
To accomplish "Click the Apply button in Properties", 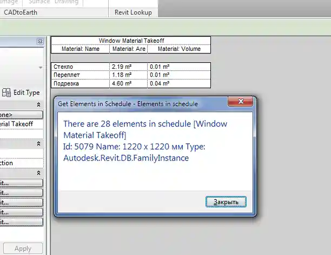I will click(x=23, y=249).
